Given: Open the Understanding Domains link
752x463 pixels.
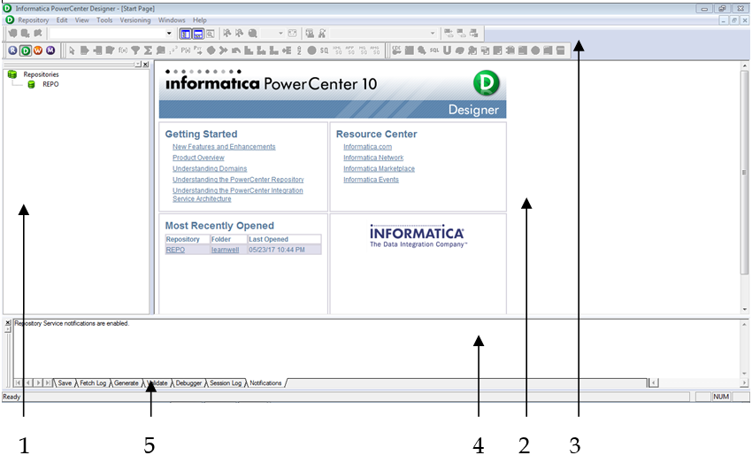Looking at the screenshot, I should click(210, 169).
